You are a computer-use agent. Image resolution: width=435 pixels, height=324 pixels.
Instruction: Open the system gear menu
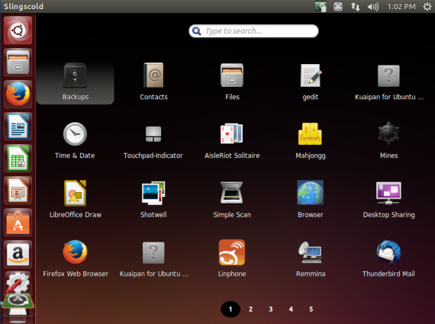(x=427, y=6)
